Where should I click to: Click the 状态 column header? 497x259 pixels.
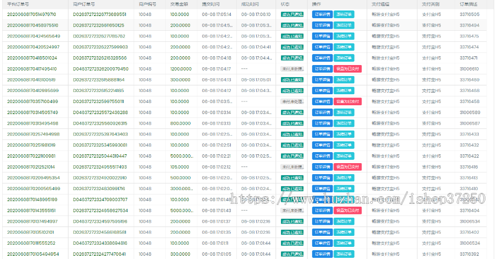pyautogui.click(x=285, y=4)
